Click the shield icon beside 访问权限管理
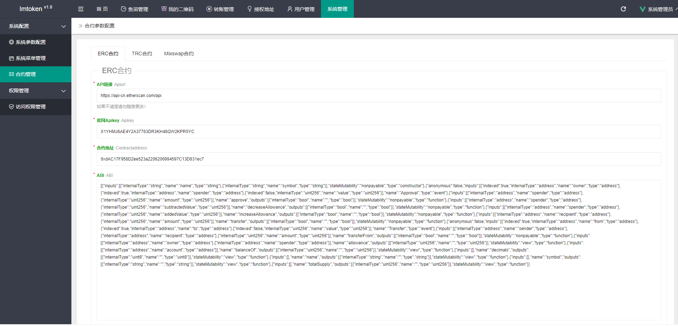 [11, 107]
